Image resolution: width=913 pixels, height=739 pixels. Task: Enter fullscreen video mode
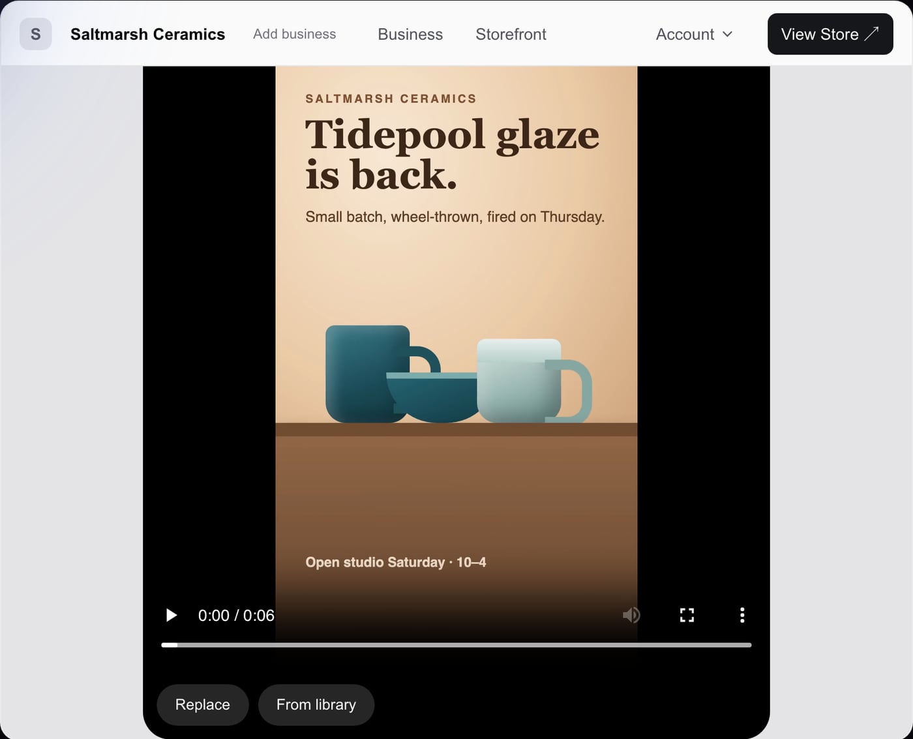[687, 615]
